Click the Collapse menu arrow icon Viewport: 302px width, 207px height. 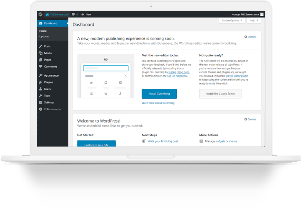pos(41,109)
